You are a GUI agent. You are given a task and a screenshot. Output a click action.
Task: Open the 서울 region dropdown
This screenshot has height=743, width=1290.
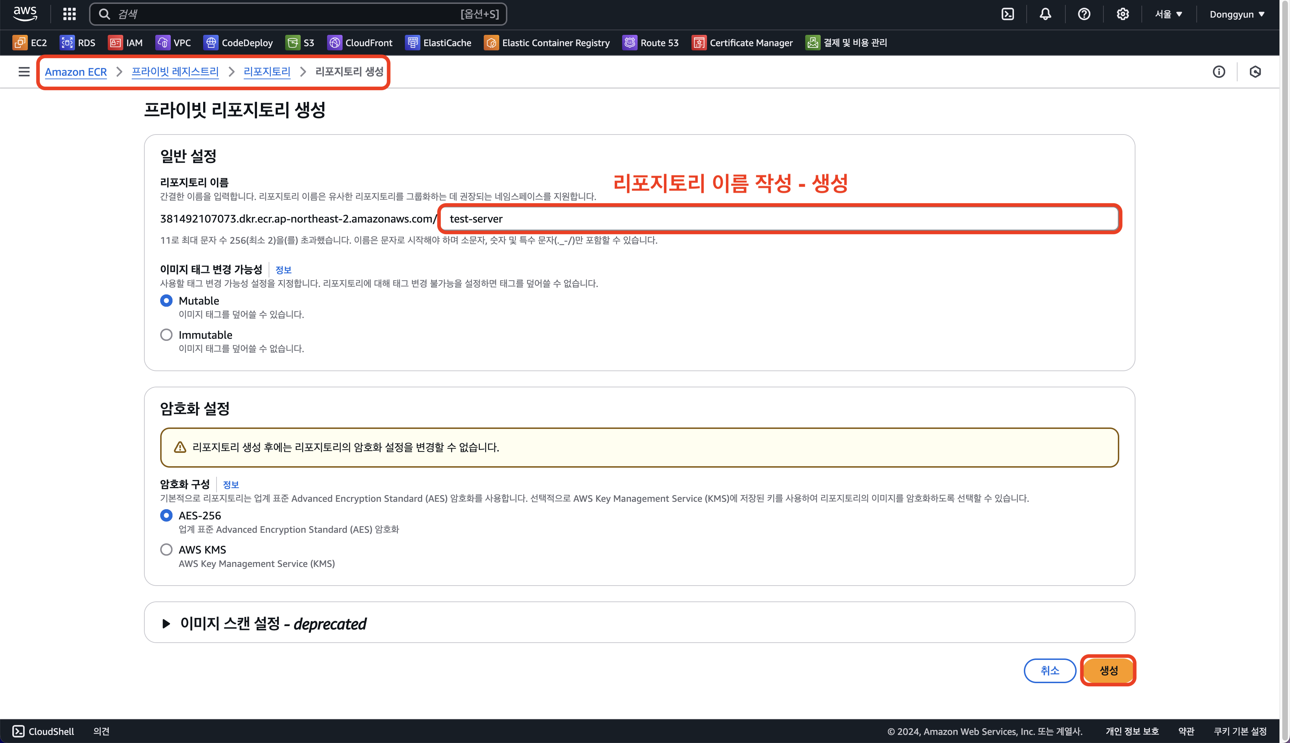(x=1168, y=14)
